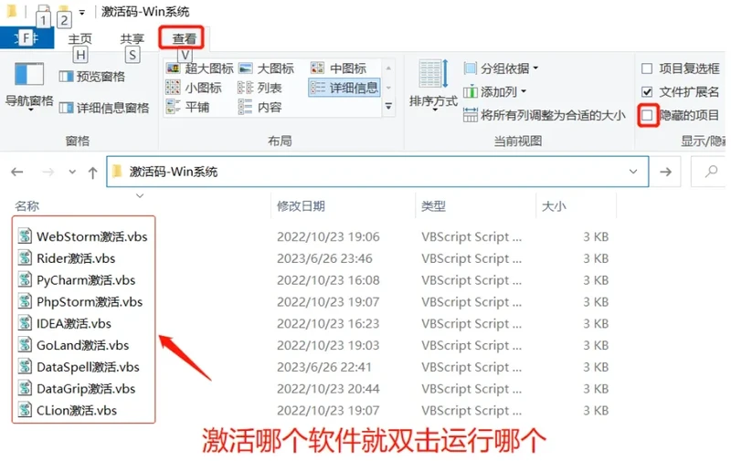This screenshot has height=461, width=731.
Task: Click Size all columns to fit (将所有列调整为合适的大小)
Action: 545,116
